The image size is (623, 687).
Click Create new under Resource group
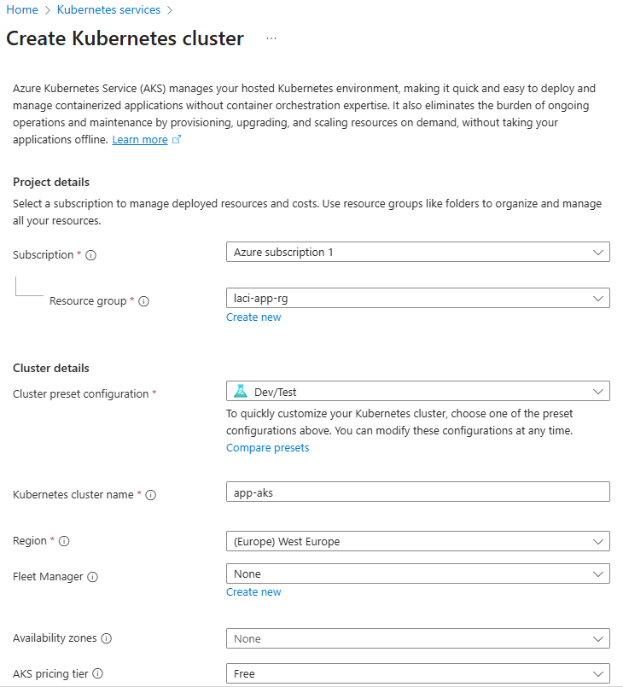tap(253, 317)
